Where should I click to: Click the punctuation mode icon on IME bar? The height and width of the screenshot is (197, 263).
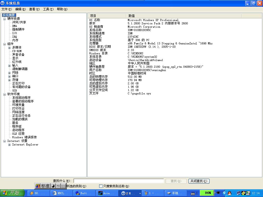click(58, 186)
